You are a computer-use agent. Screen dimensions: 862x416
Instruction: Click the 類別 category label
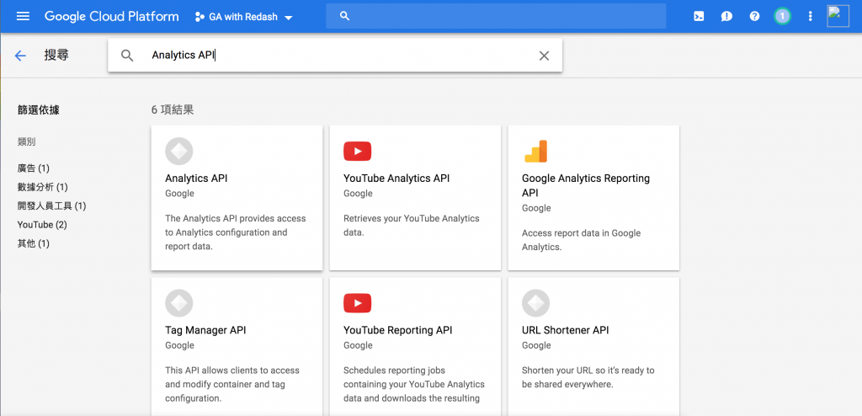(x=26, y=142)
